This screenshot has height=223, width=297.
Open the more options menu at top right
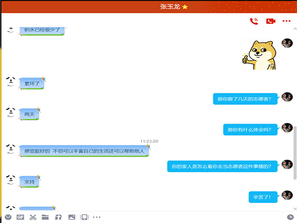(286, 21)
